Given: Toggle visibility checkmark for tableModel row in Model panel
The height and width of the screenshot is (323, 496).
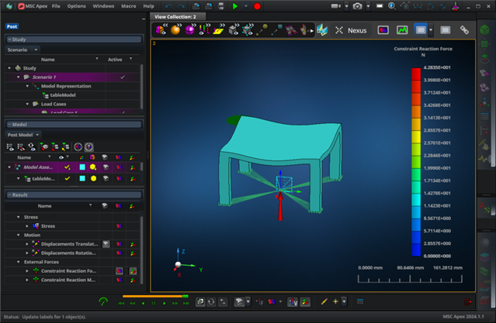Looking at the screenshot, I should pos(67,178).
